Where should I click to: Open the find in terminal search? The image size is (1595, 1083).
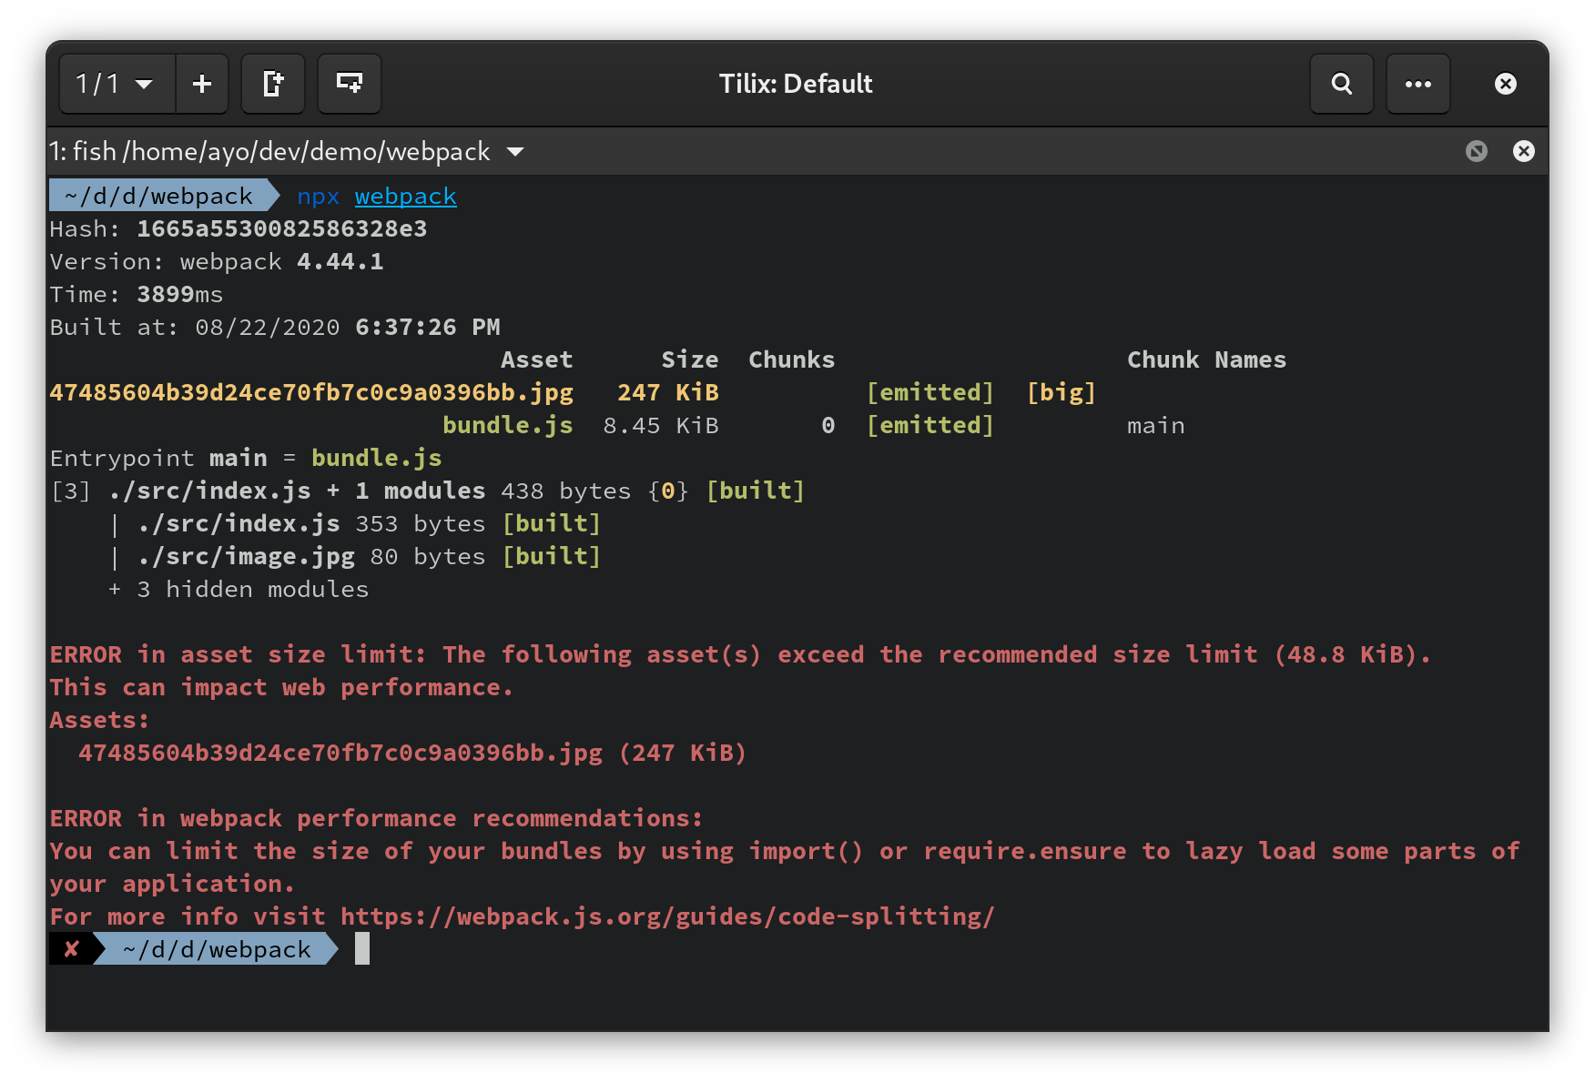[x=1342, y=84]
